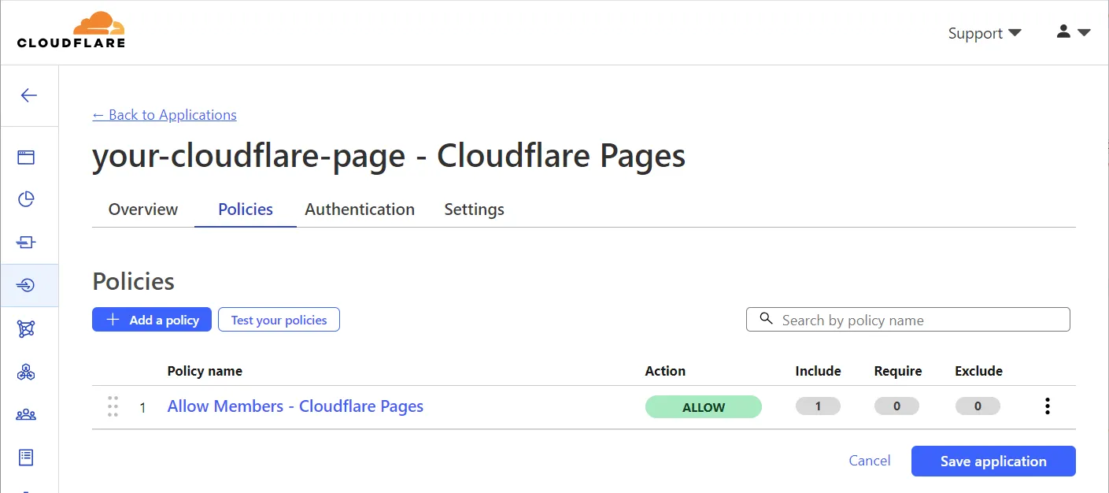Click the three-hexagon cluster sidebar icon
This screenshot has height=493, width=1109.
[x=27, y=372]
